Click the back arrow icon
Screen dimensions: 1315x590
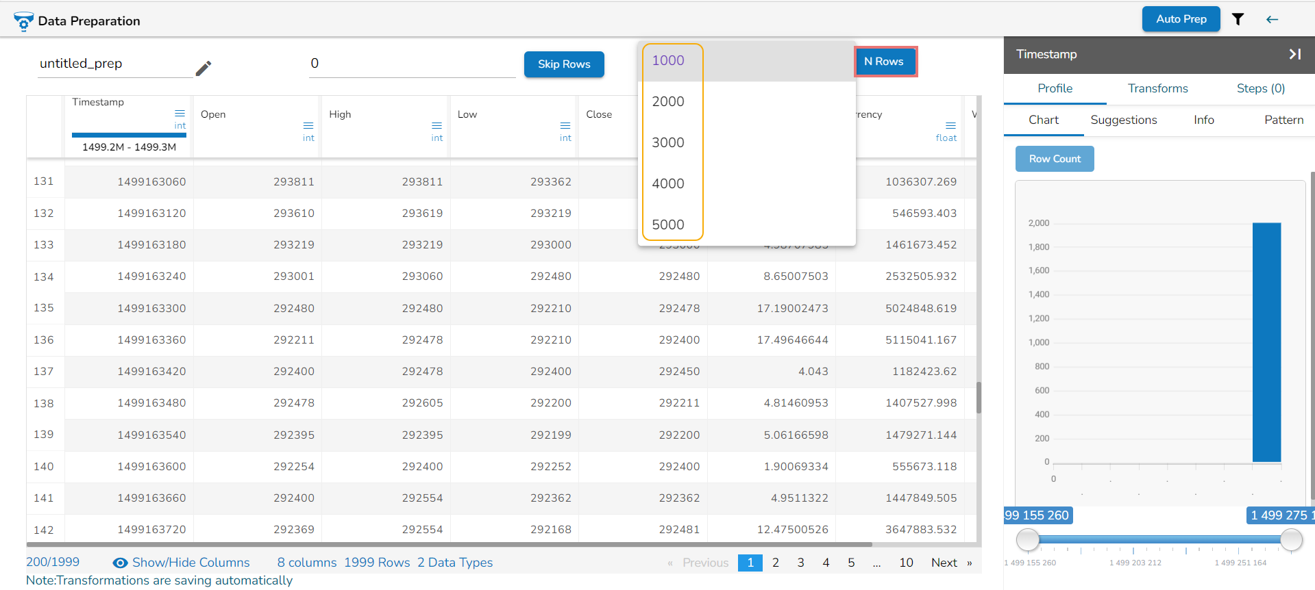[1272, 19]
